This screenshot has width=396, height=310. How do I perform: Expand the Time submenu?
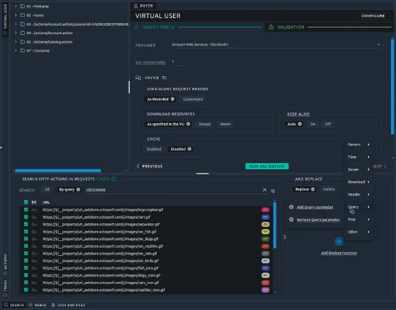click(x=359, y=157)
